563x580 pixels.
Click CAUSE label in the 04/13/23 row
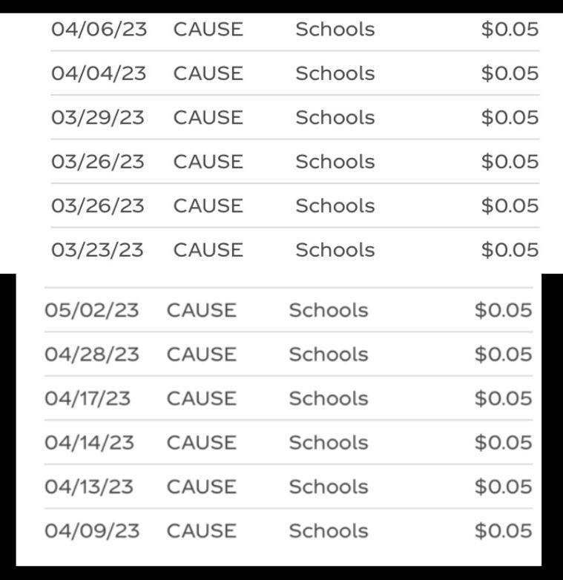pyautogui.click(x=201, y=487)
